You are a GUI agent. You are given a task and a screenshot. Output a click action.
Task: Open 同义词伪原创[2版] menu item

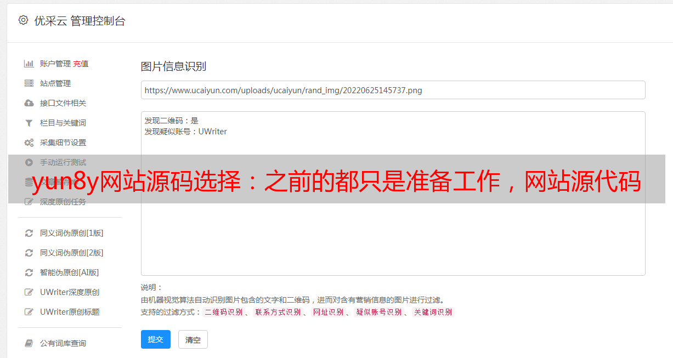[71, 253]
